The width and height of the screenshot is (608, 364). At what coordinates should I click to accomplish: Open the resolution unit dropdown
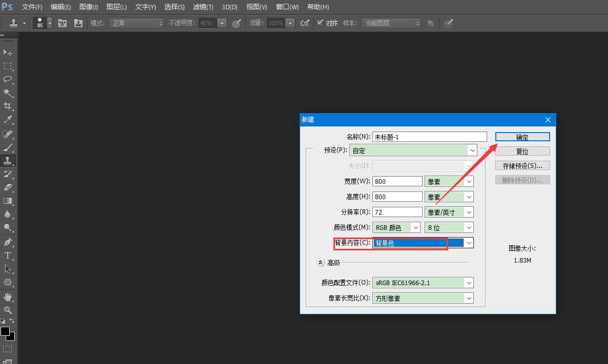point(449,212)
